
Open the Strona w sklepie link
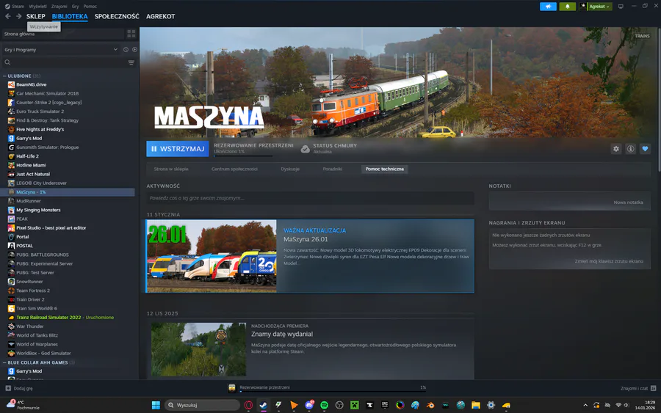[171, 169]
